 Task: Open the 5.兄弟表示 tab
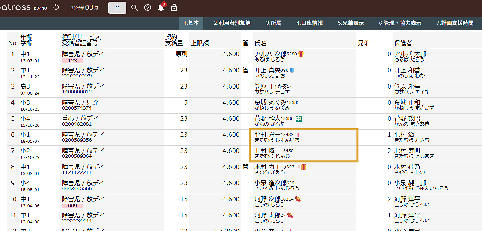[351, 23]
